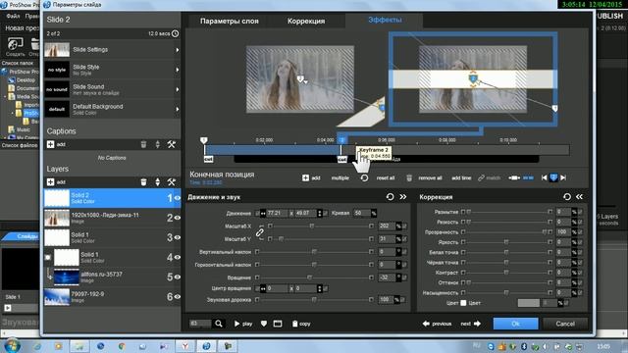Click the copy button at bottom
This screenshot has width=628, height=353.
(301, 324)
